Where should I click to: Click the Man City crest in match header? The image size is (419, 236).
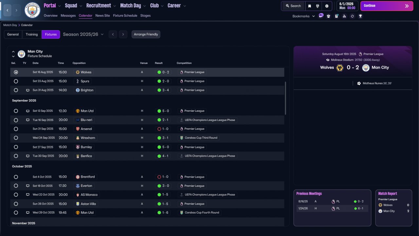366,68
